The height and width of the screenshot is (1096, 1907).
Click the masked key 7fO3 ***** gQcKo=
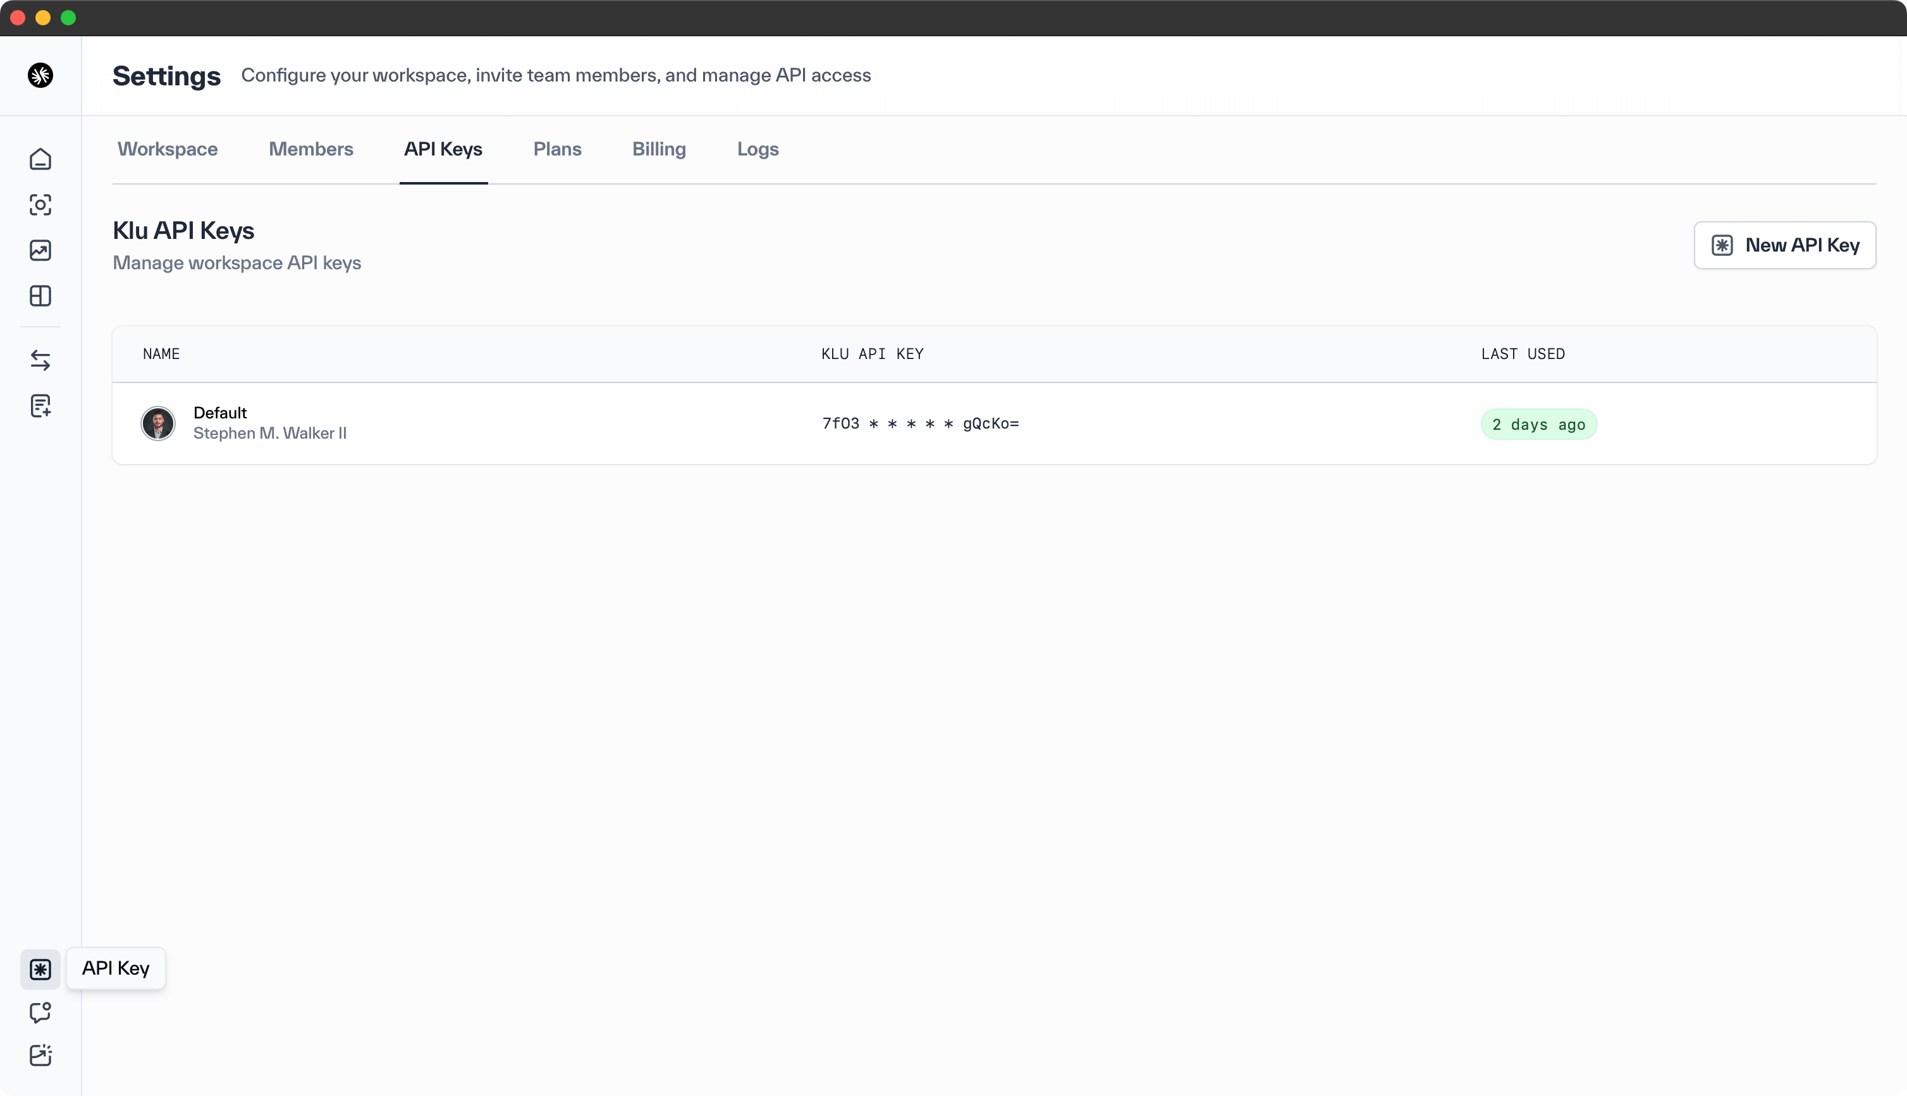tap(920, 423)
